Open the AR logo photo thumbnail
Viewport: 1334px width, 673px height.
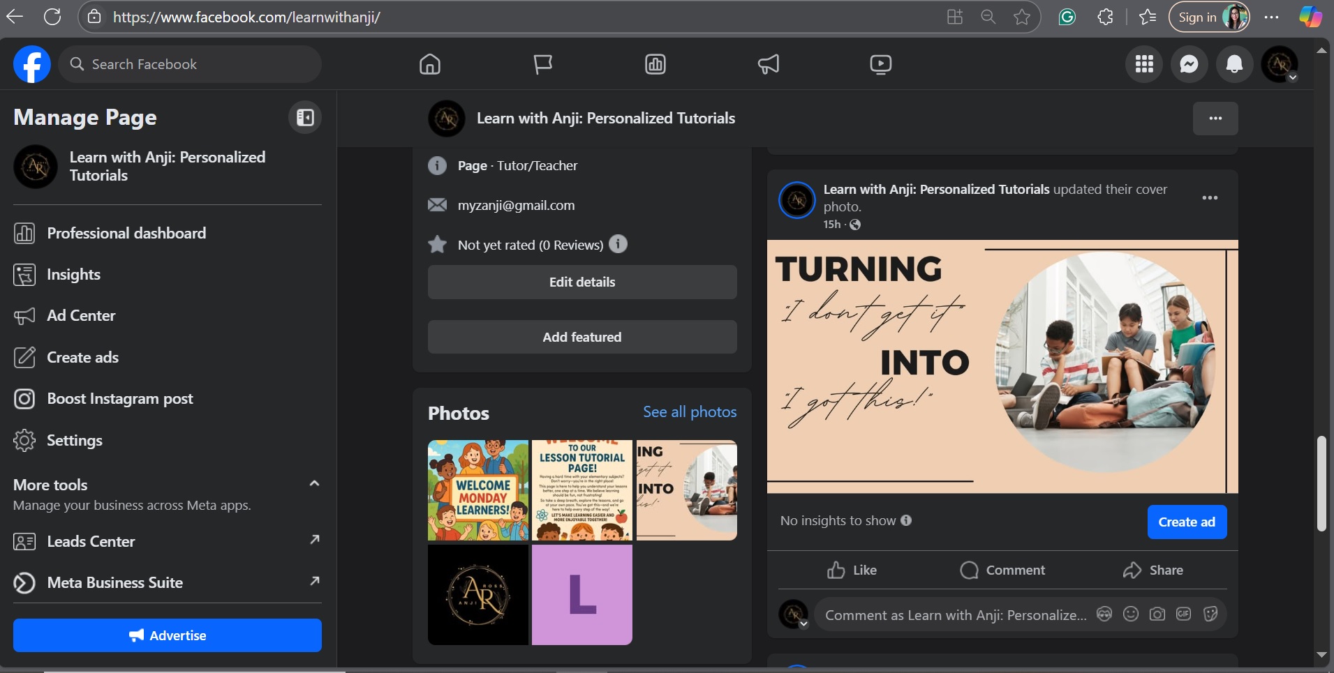pos(478,595)
